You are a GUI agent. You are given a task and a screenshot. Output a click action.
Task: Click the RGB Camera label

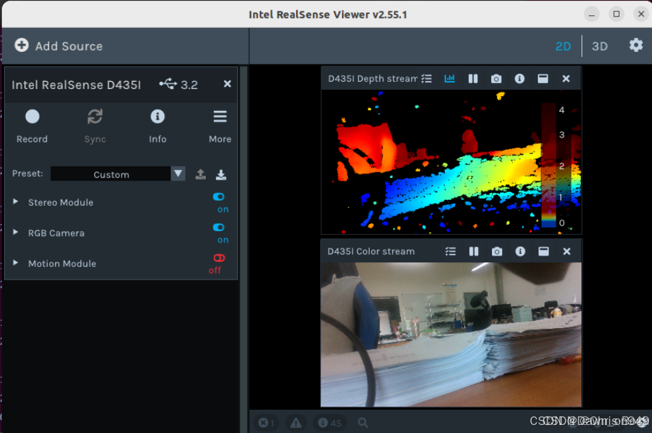coord(56,233)
